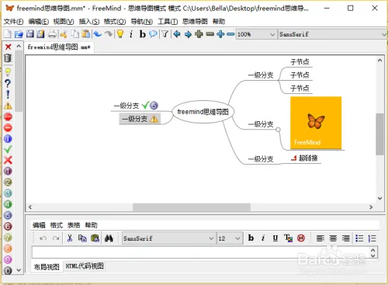This screenshot has width=388, height=285.
Task: Open the cloud node style icon
Action: [153, 34]
